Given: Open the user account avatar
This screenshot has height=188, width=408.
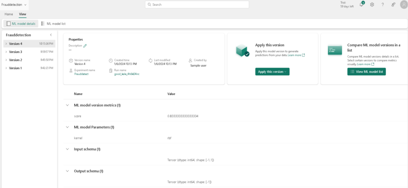Looking at the screenshot, I should click(x=403, y=5).
